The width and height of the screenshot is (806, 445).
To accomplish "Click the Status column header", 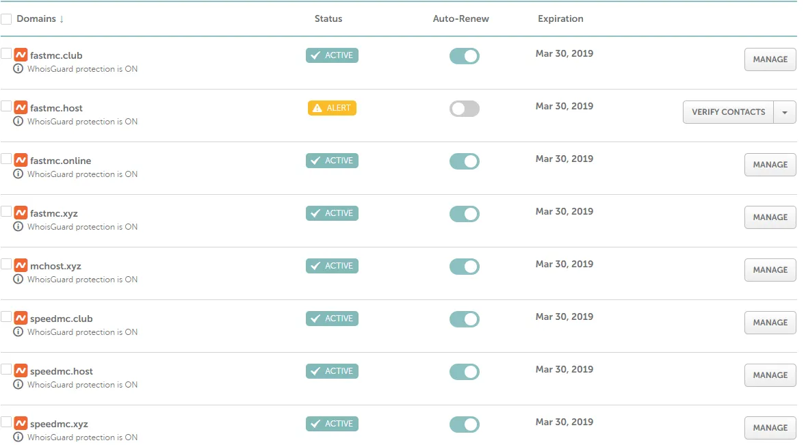I will pos(328,19).
